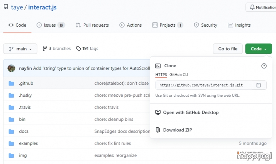View the 191 tags link
276x164 pixels.
pyautogui.click(x=87, y=48)
